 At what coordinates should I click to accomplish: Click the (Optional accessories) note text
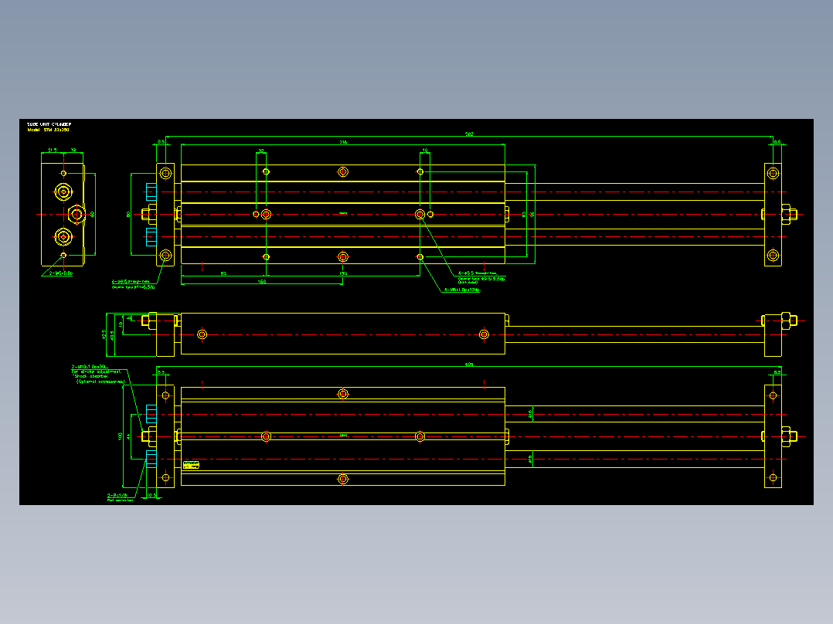tap(101, 382)
